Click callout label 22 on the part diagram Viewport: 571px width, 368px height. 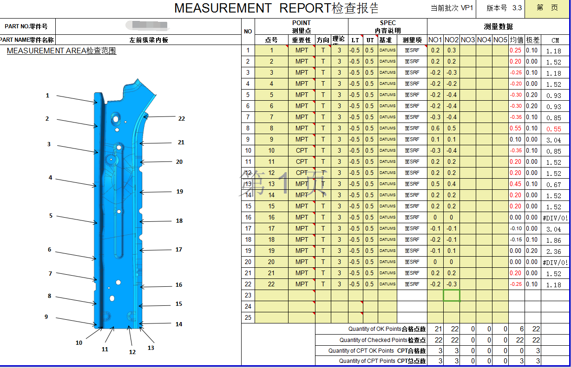click(x=182, y=119)
